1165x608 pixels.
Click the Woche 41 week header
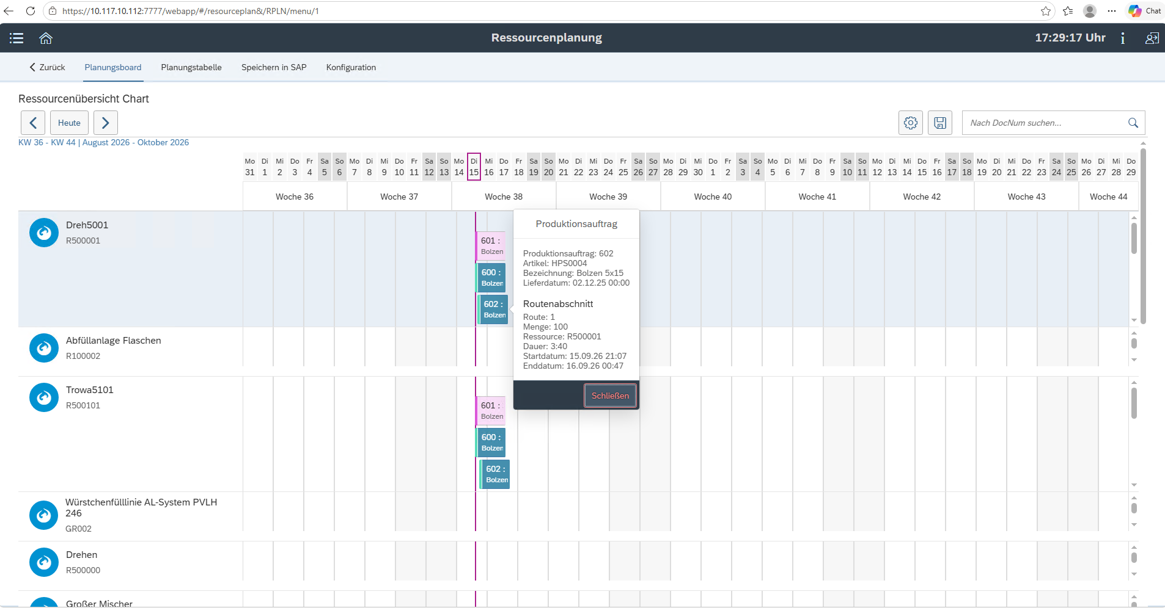[x=817, y=197]
